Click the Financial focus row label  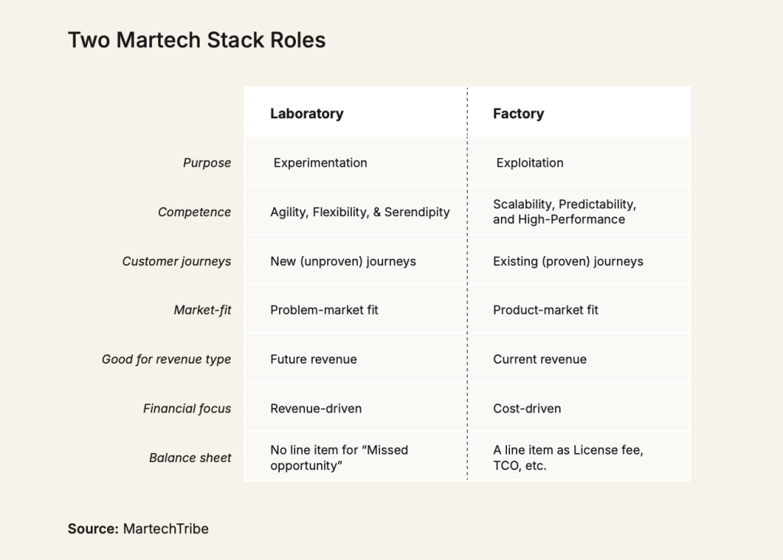click(x=187, y=409)
